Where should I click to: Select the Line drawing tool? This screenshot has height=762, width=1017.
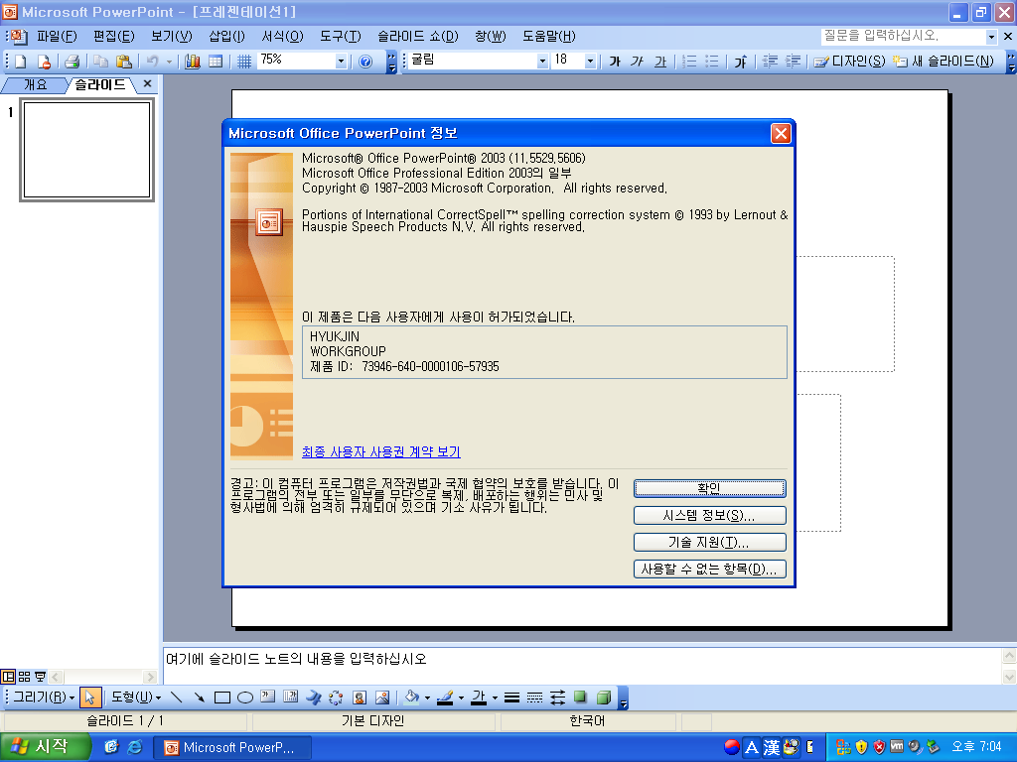click(x=177, y=698)
